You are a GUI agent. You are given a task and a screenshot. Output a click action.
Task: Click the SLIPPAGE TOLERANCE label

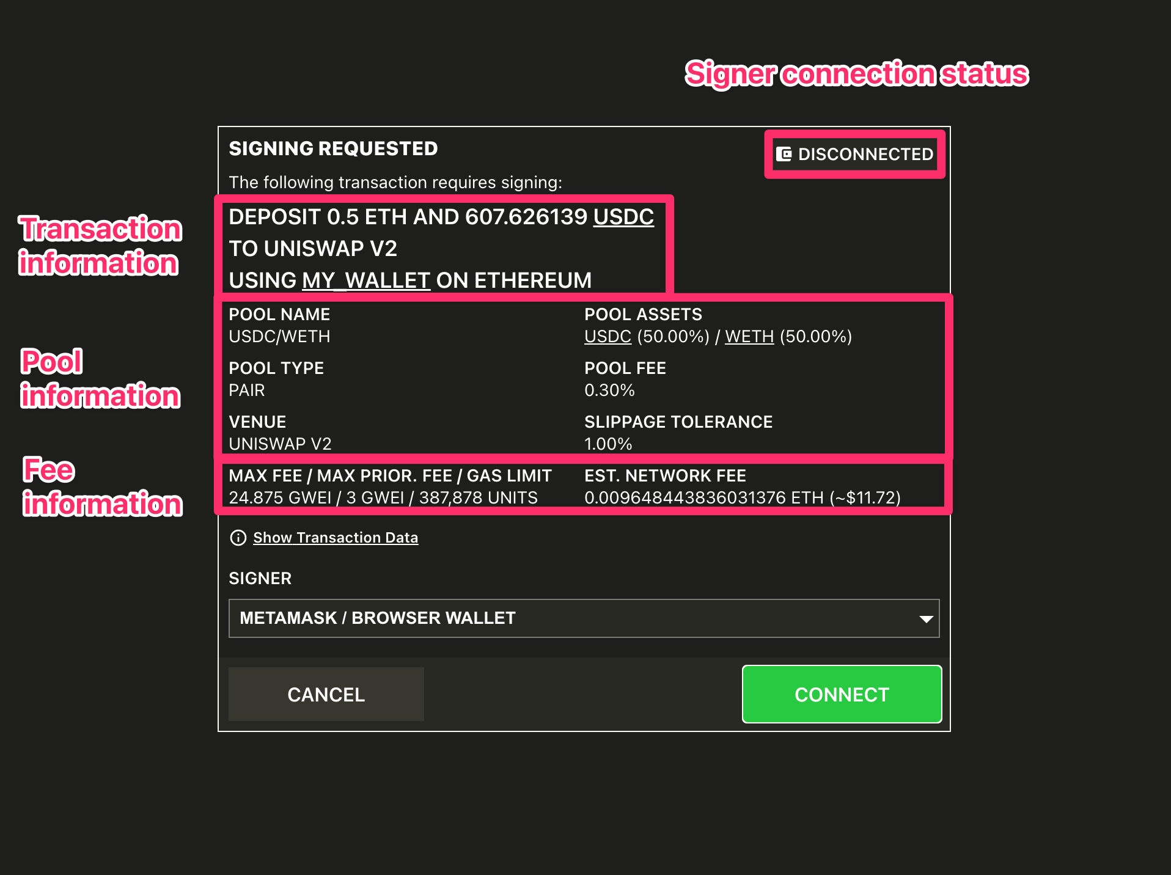point(678,422)
